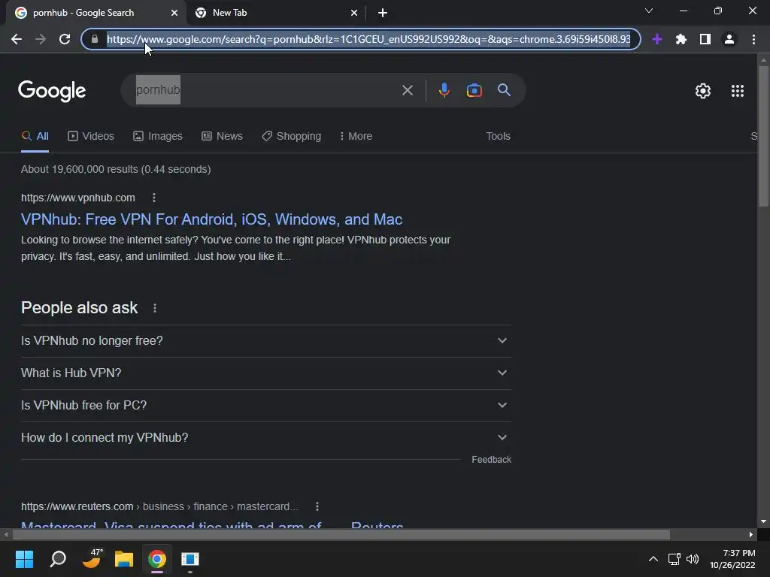Open the VPNhub Free VPN result link
Screen dimensions: 770x577
click(x=211, y=219)
